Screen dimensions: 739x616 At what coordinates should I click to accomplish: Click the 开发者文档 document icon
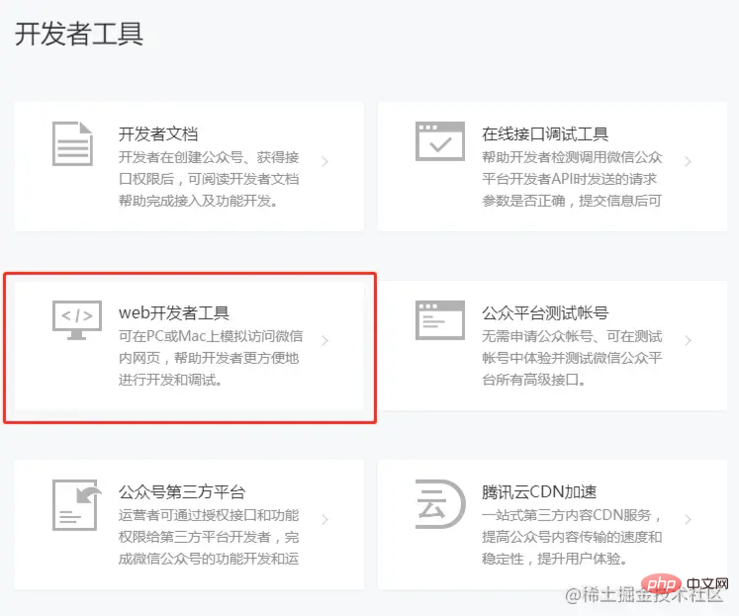click(72, 143)
